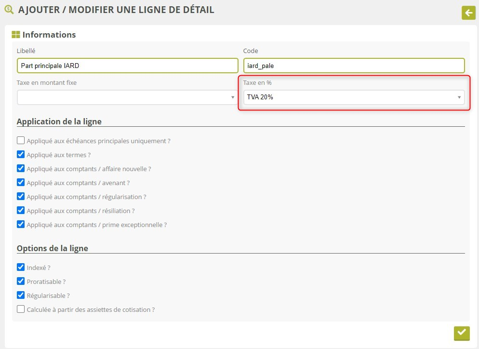Click the green checkmark validate button
Viewport: 479px width, 349px height.
point(461,333)
